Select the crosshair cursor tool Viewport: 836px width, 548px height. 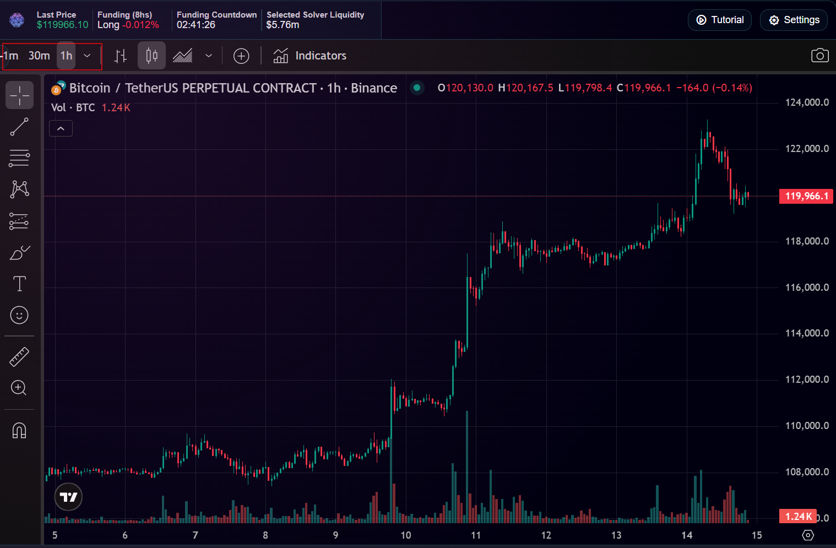pyautogui.click(x=19, y=95)
